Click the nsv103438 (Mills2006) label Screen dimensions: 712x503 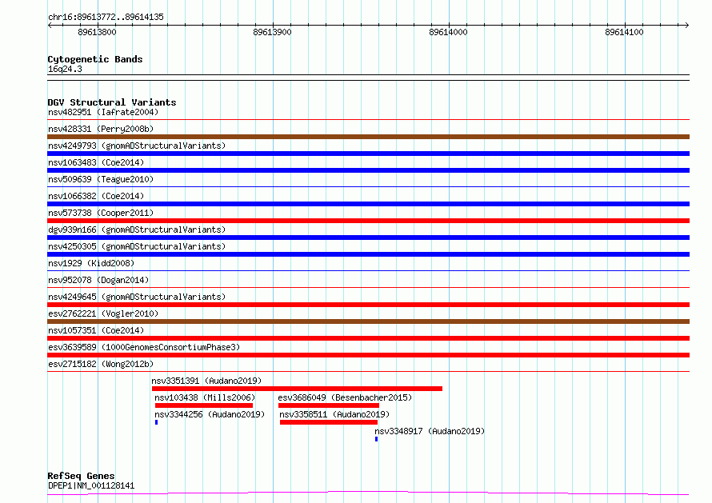coord(205,397)
